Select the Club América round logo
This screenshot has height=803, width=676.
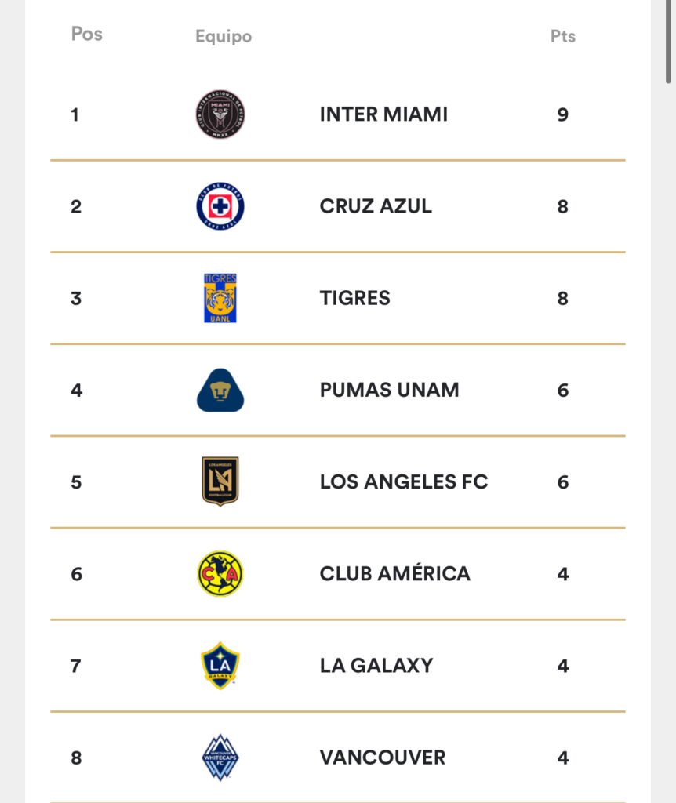click(x=220, y=573)
